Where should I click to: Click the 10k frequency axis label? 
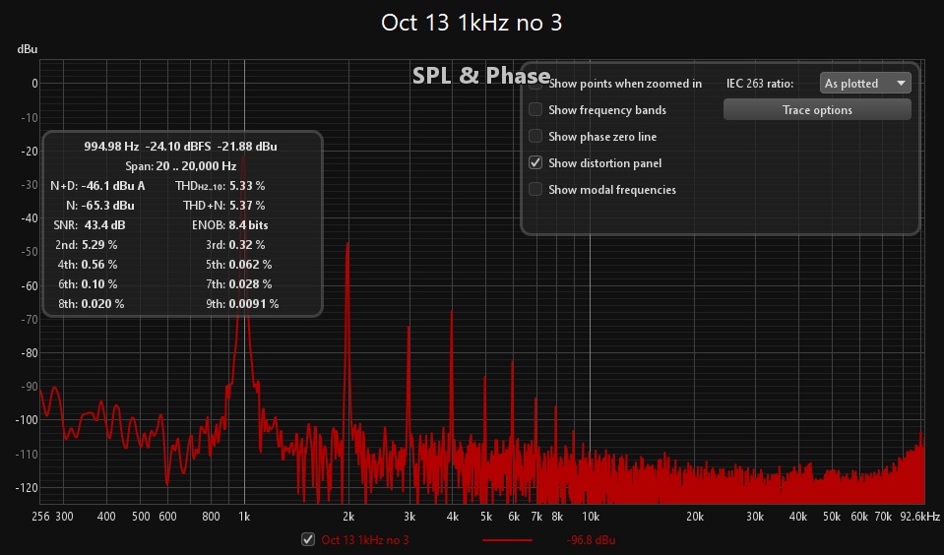click(x=591, y=517)
